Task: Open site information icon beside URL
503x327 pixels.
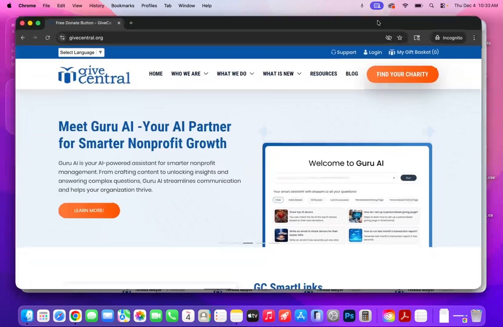Action: 62,38
